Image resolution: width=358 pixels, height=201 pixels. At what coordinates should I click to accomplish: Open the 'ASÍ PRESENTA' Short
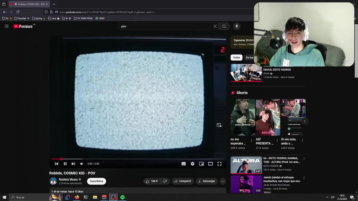(x=268, y=117)
